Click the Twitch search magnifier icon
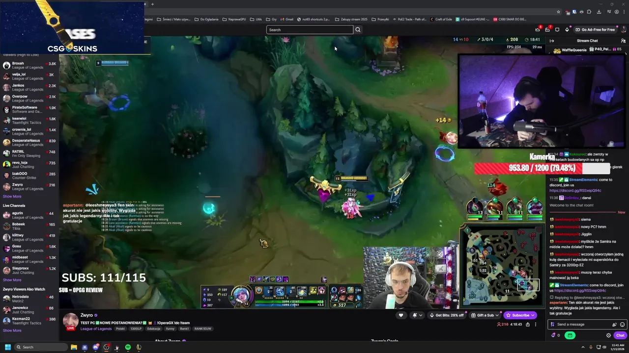The image size is (629, 353). (x=358, y=30)
